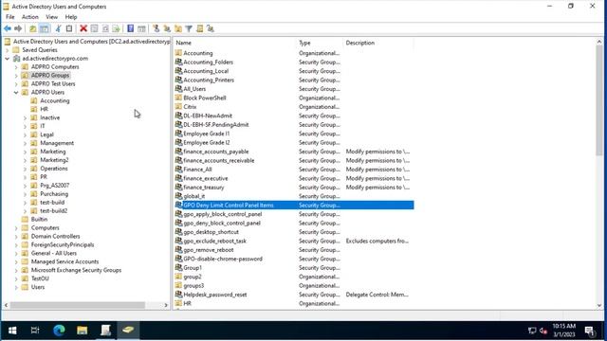
Task: Select the Purchasing OU in tree
Action: coord(54,194)
